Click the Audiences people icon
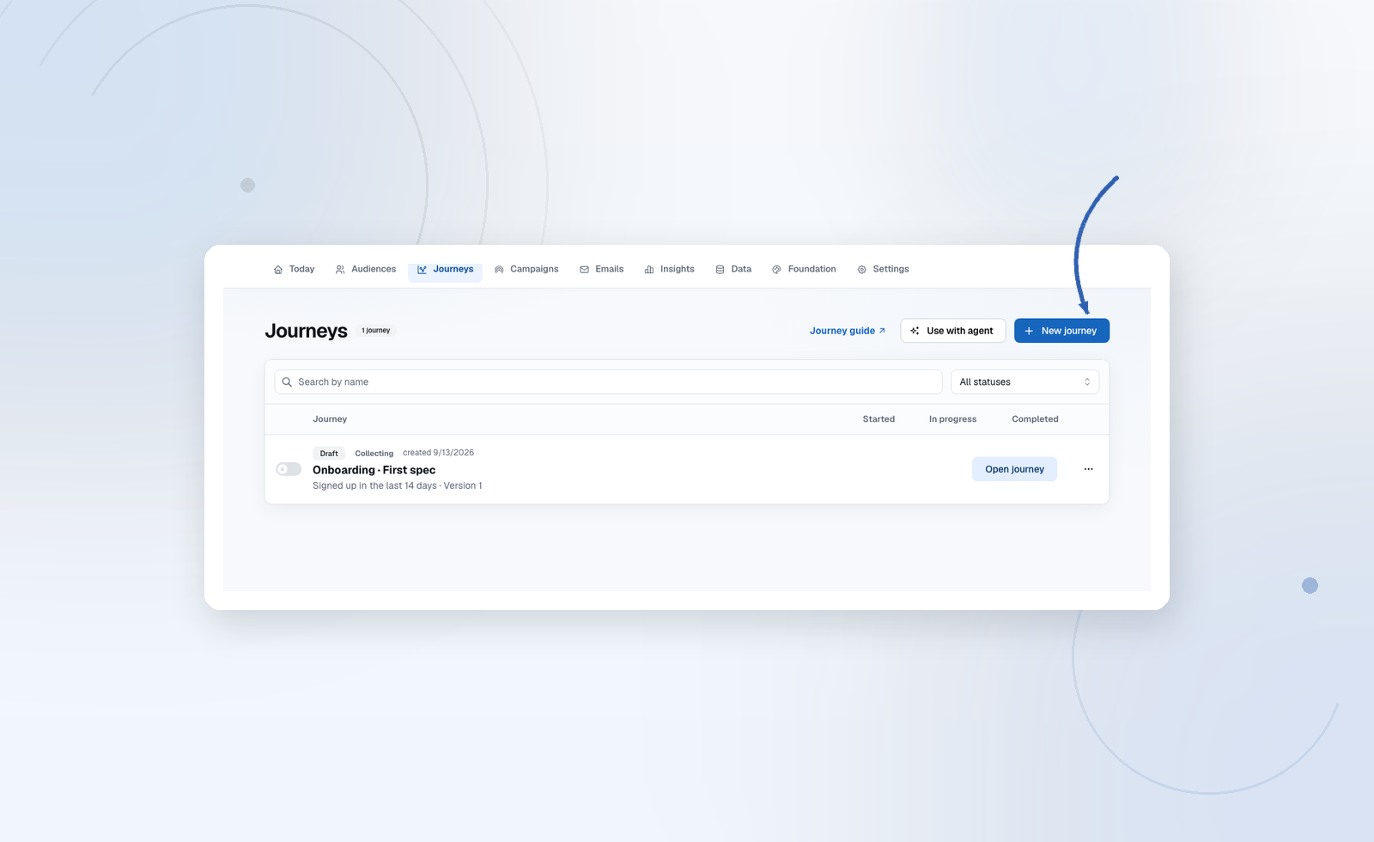This screenshot has height=842, width=1374. (x=340, y=270)
